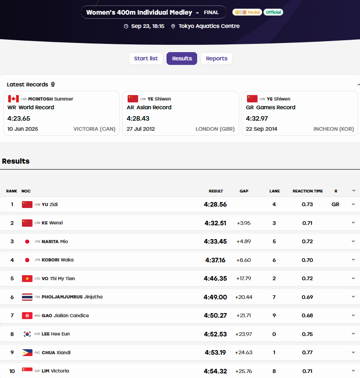Click the GAP column header
The height and width of the screenshot is (378, 360).
(244, 191)
